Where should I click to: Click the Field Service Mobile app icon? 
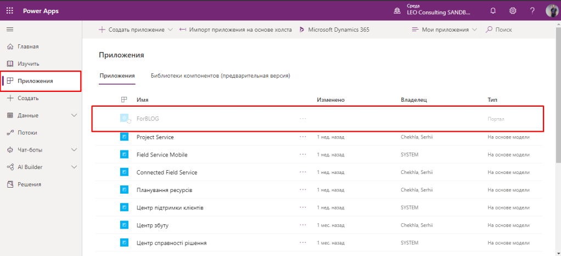tap(124, 155)
